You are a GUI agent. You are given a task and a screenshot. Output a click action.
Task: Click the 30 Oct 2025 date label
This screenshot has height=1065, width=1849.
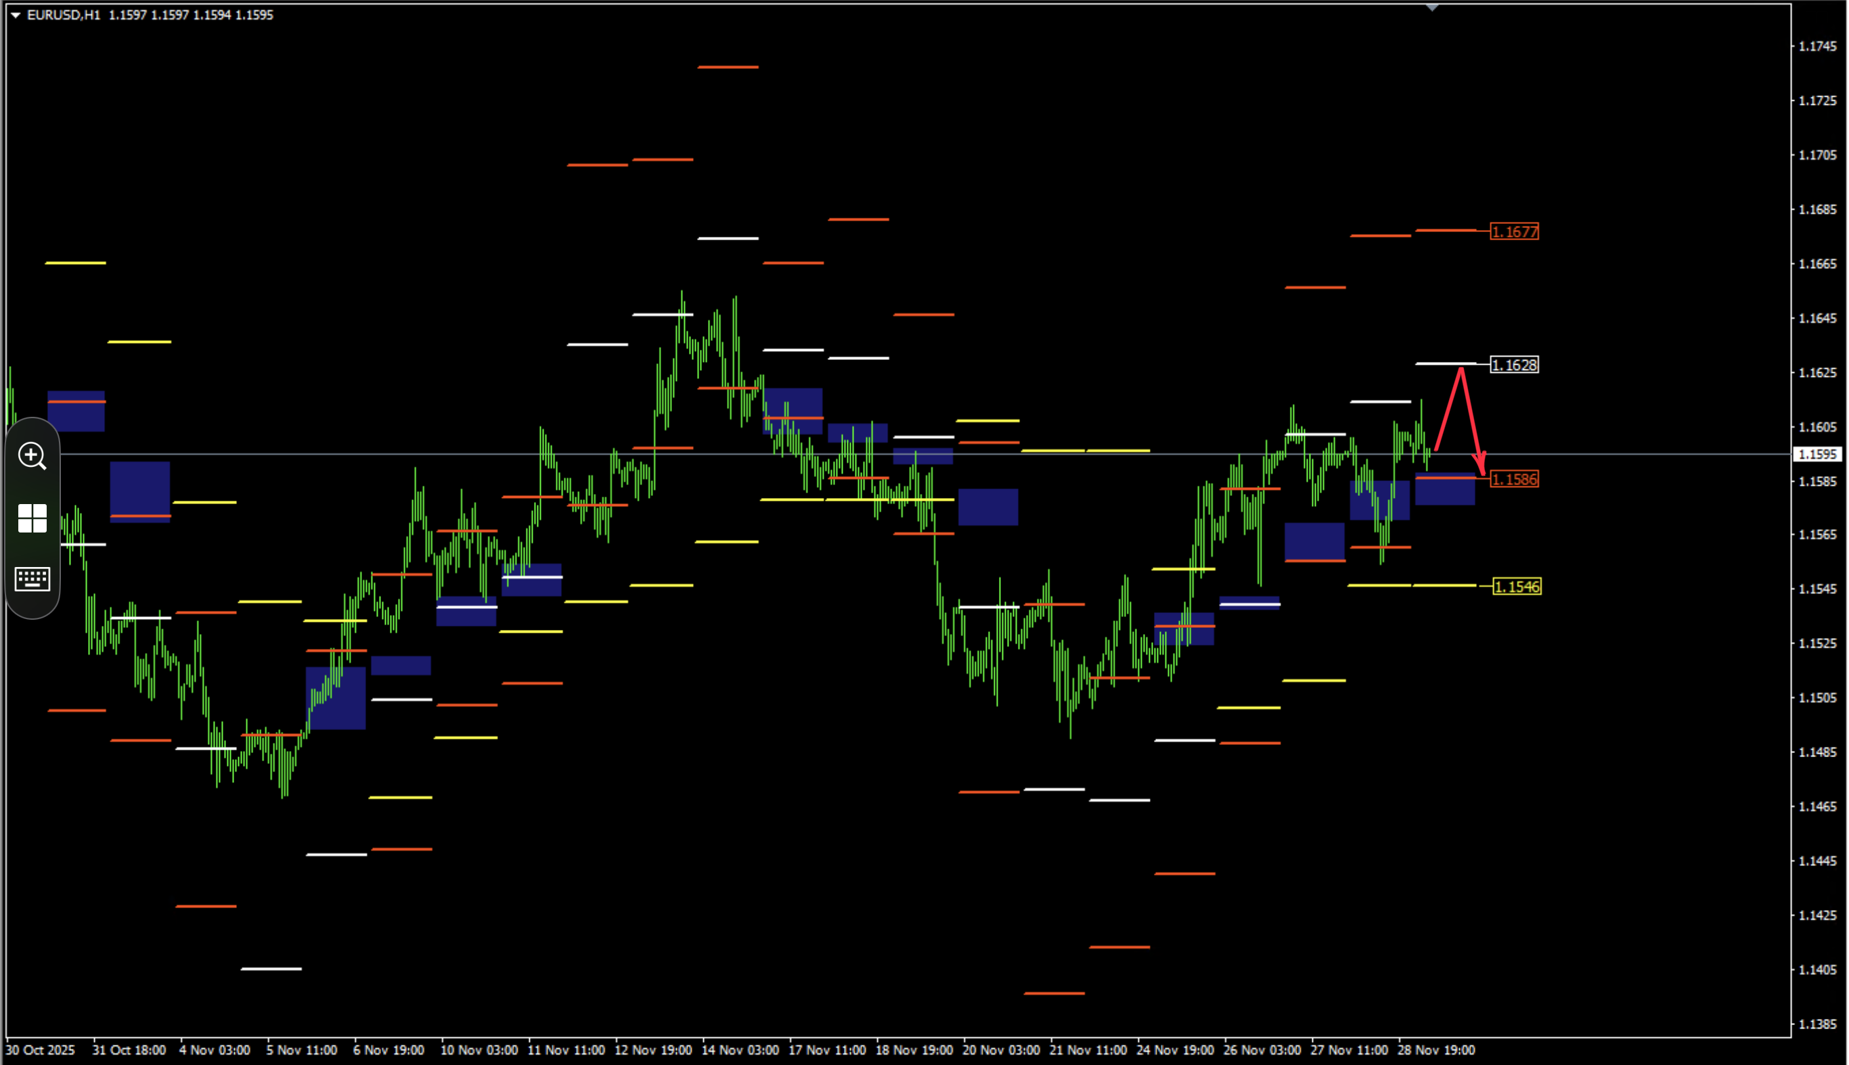[x=40, y=1049]
